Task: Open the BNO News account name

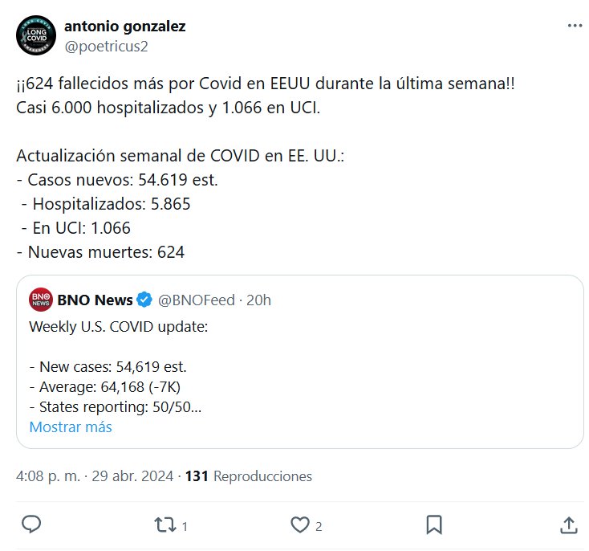Action: (x=95, y=300)
